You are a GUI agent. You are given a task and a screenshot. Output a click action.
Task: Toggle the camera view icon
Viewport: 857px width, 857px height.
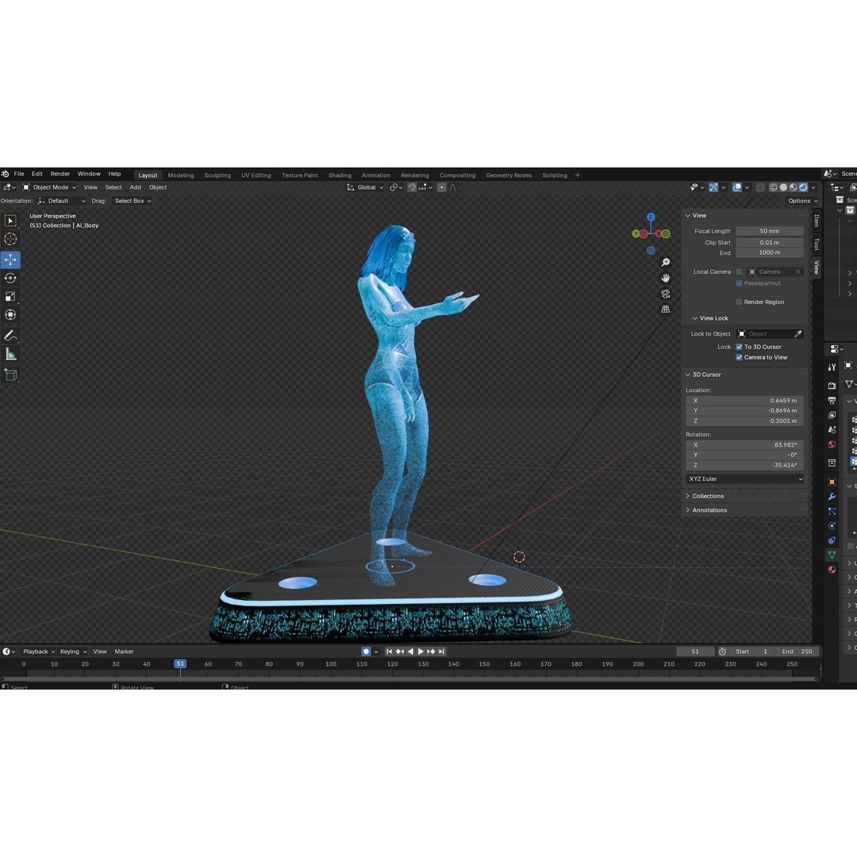tap(666, 294)
